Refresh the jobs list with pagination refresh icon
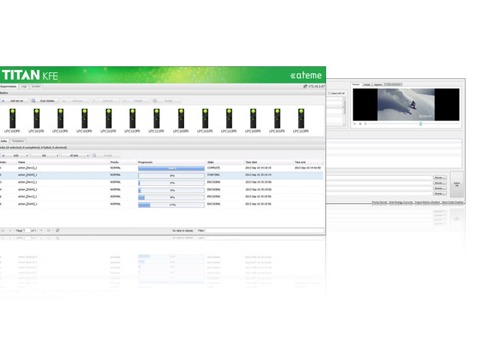Viewport: 481px width, 361px height. pos(57,231)
